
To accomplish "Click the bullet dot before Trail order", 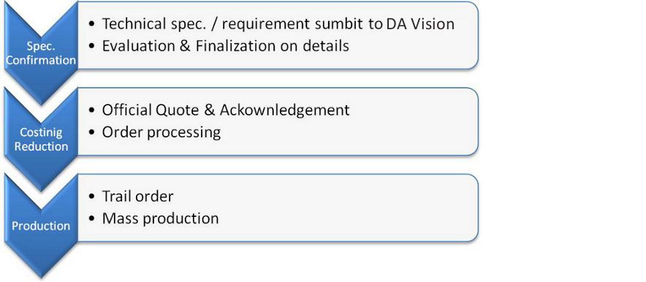I will click(x=91, y=197).
